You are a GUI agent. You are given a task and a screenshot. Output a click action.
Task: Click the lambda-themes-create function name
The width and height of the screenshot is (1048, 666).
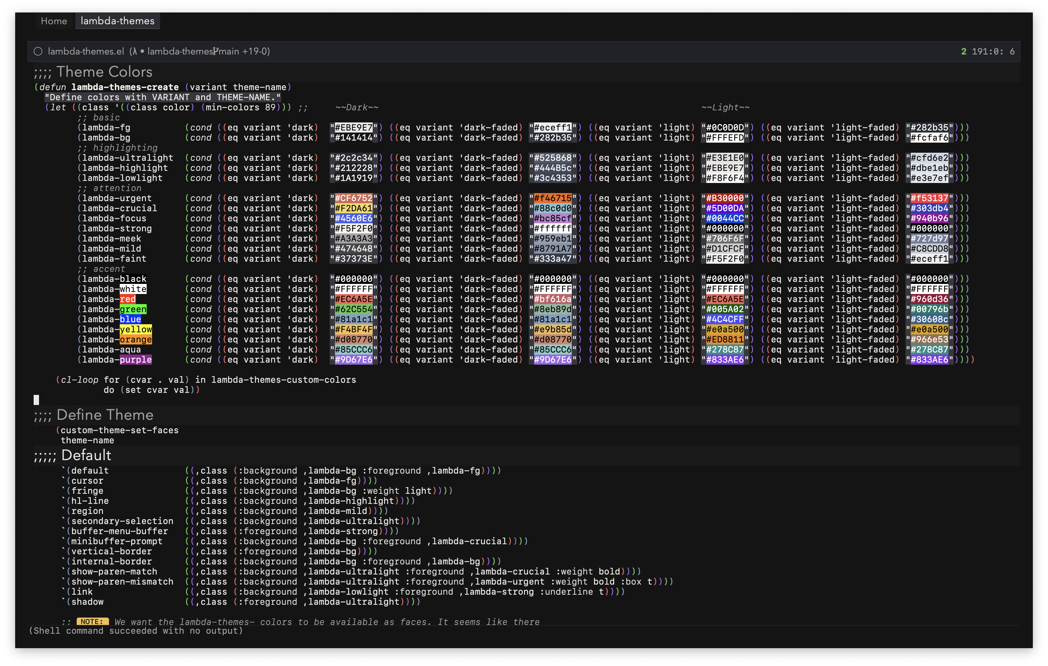pos(125,87)
